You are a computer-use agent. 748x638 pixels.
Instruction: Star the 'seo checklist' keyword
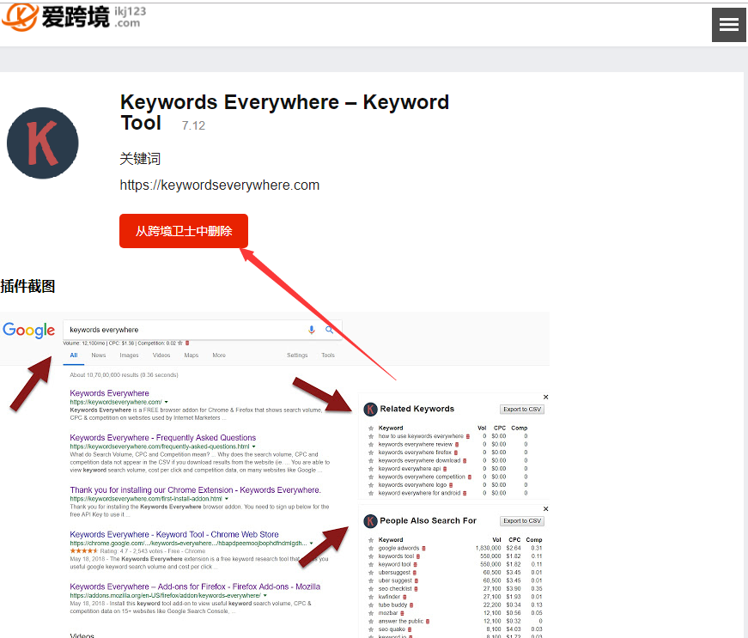point(371,589)
